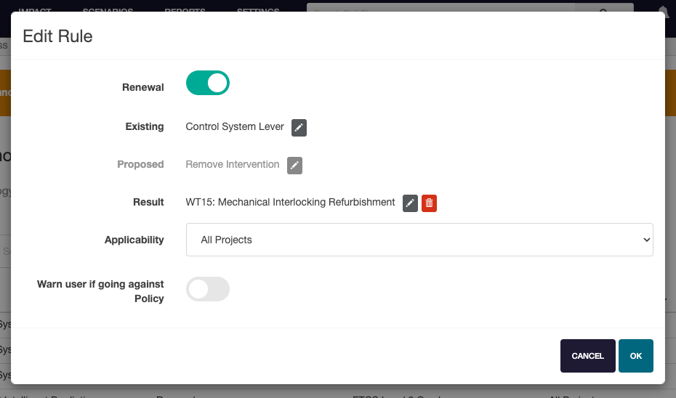Edit the WT15 Result entry
This screenshot has height=398, width=676.
tap(410, 203)
